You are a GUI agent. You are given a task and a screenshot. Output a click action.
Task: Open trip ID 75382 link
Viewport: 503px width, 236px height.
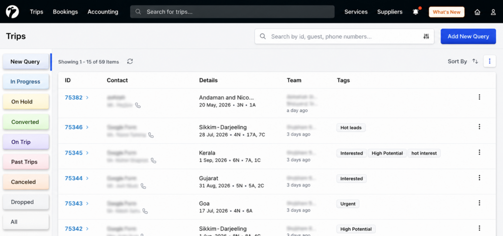(x=74, y=98)
